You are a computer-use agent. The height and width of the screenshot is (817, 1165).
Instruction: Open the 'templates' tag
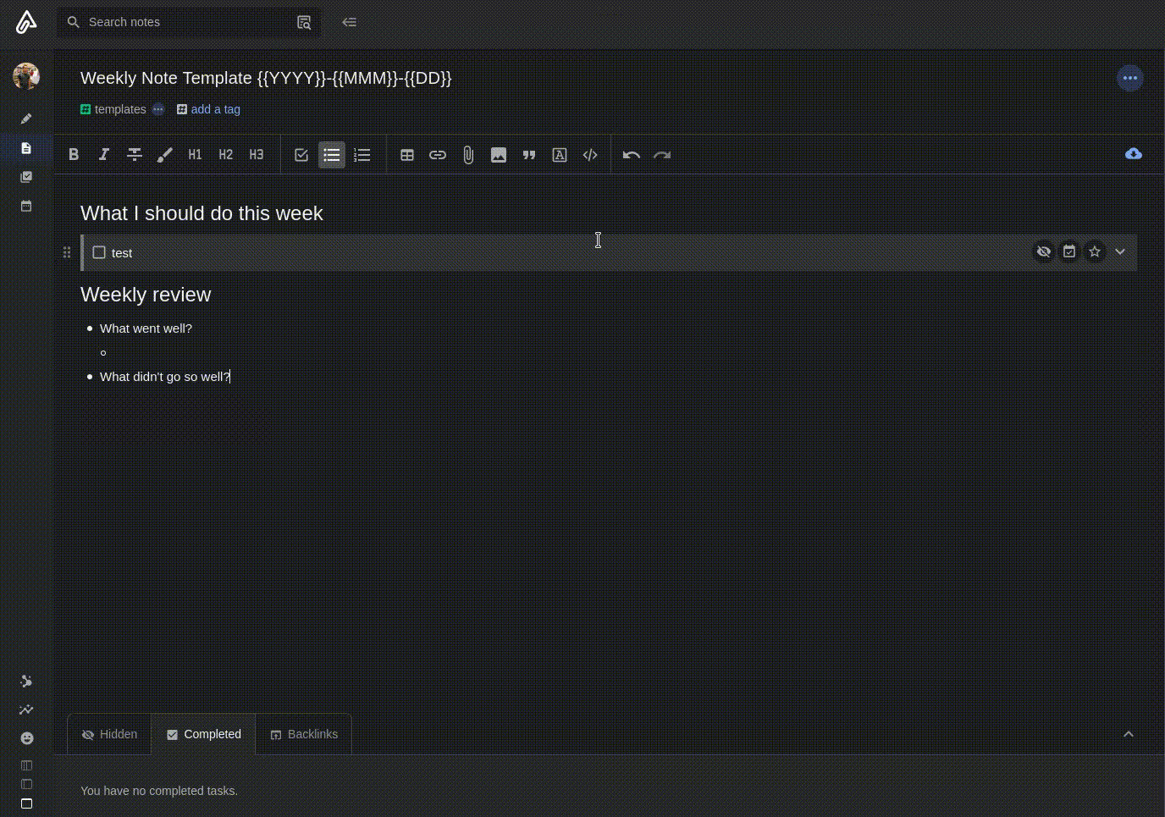coord(119,109)
